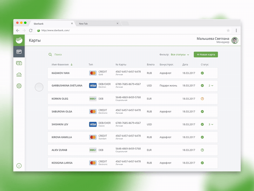The height and width of the screenshot is (191, 254).
Task: Click the МИР logo in Korkin Oleg row
Action: [93, 99]
